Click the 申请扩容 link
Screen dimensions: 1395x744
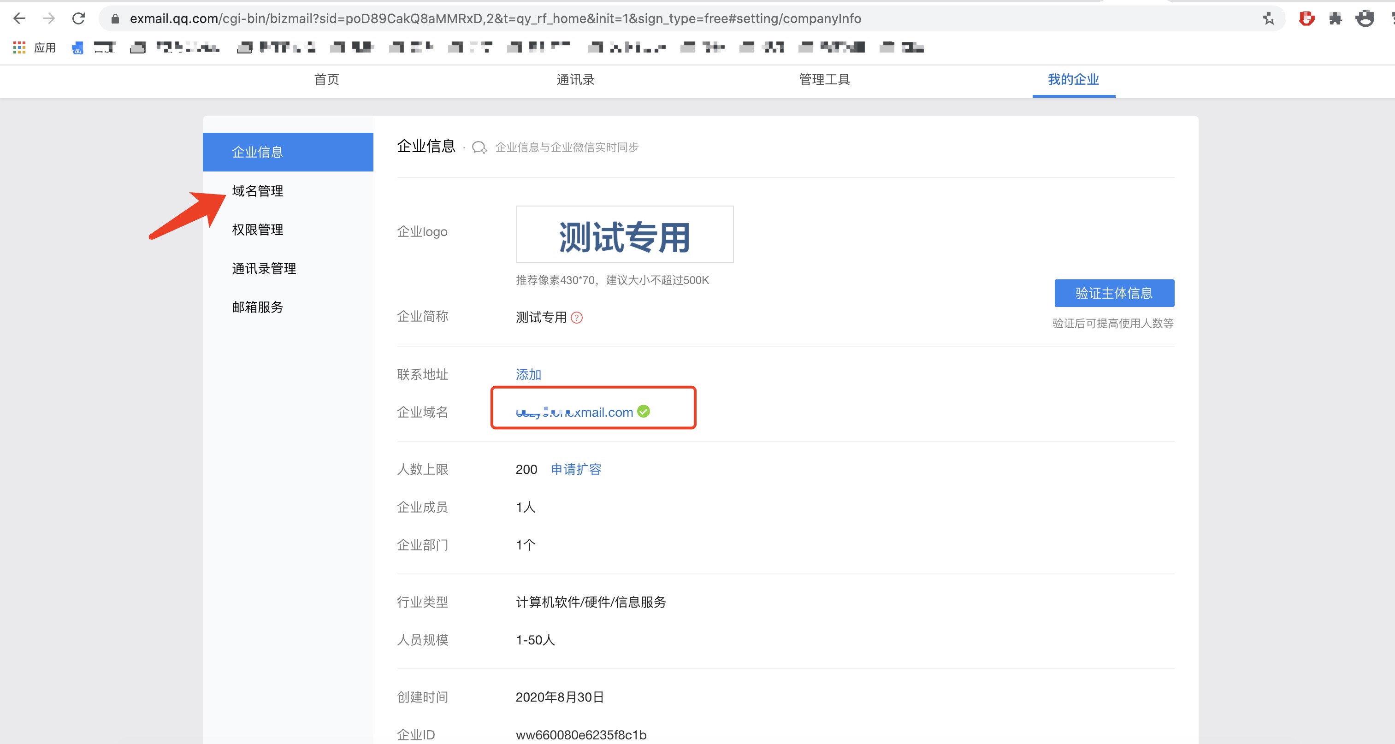tap(576, 469)
